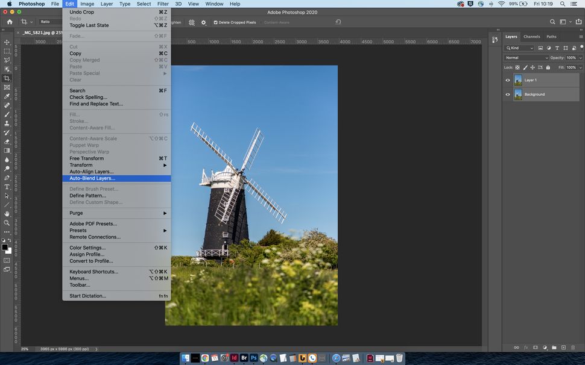Select the Crop tool in the toolbar
The width and height of the screenshot is (585, 365).
(7, 78)
